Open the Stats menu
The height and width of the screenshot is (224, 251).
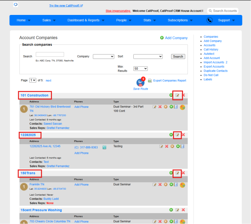149,20
